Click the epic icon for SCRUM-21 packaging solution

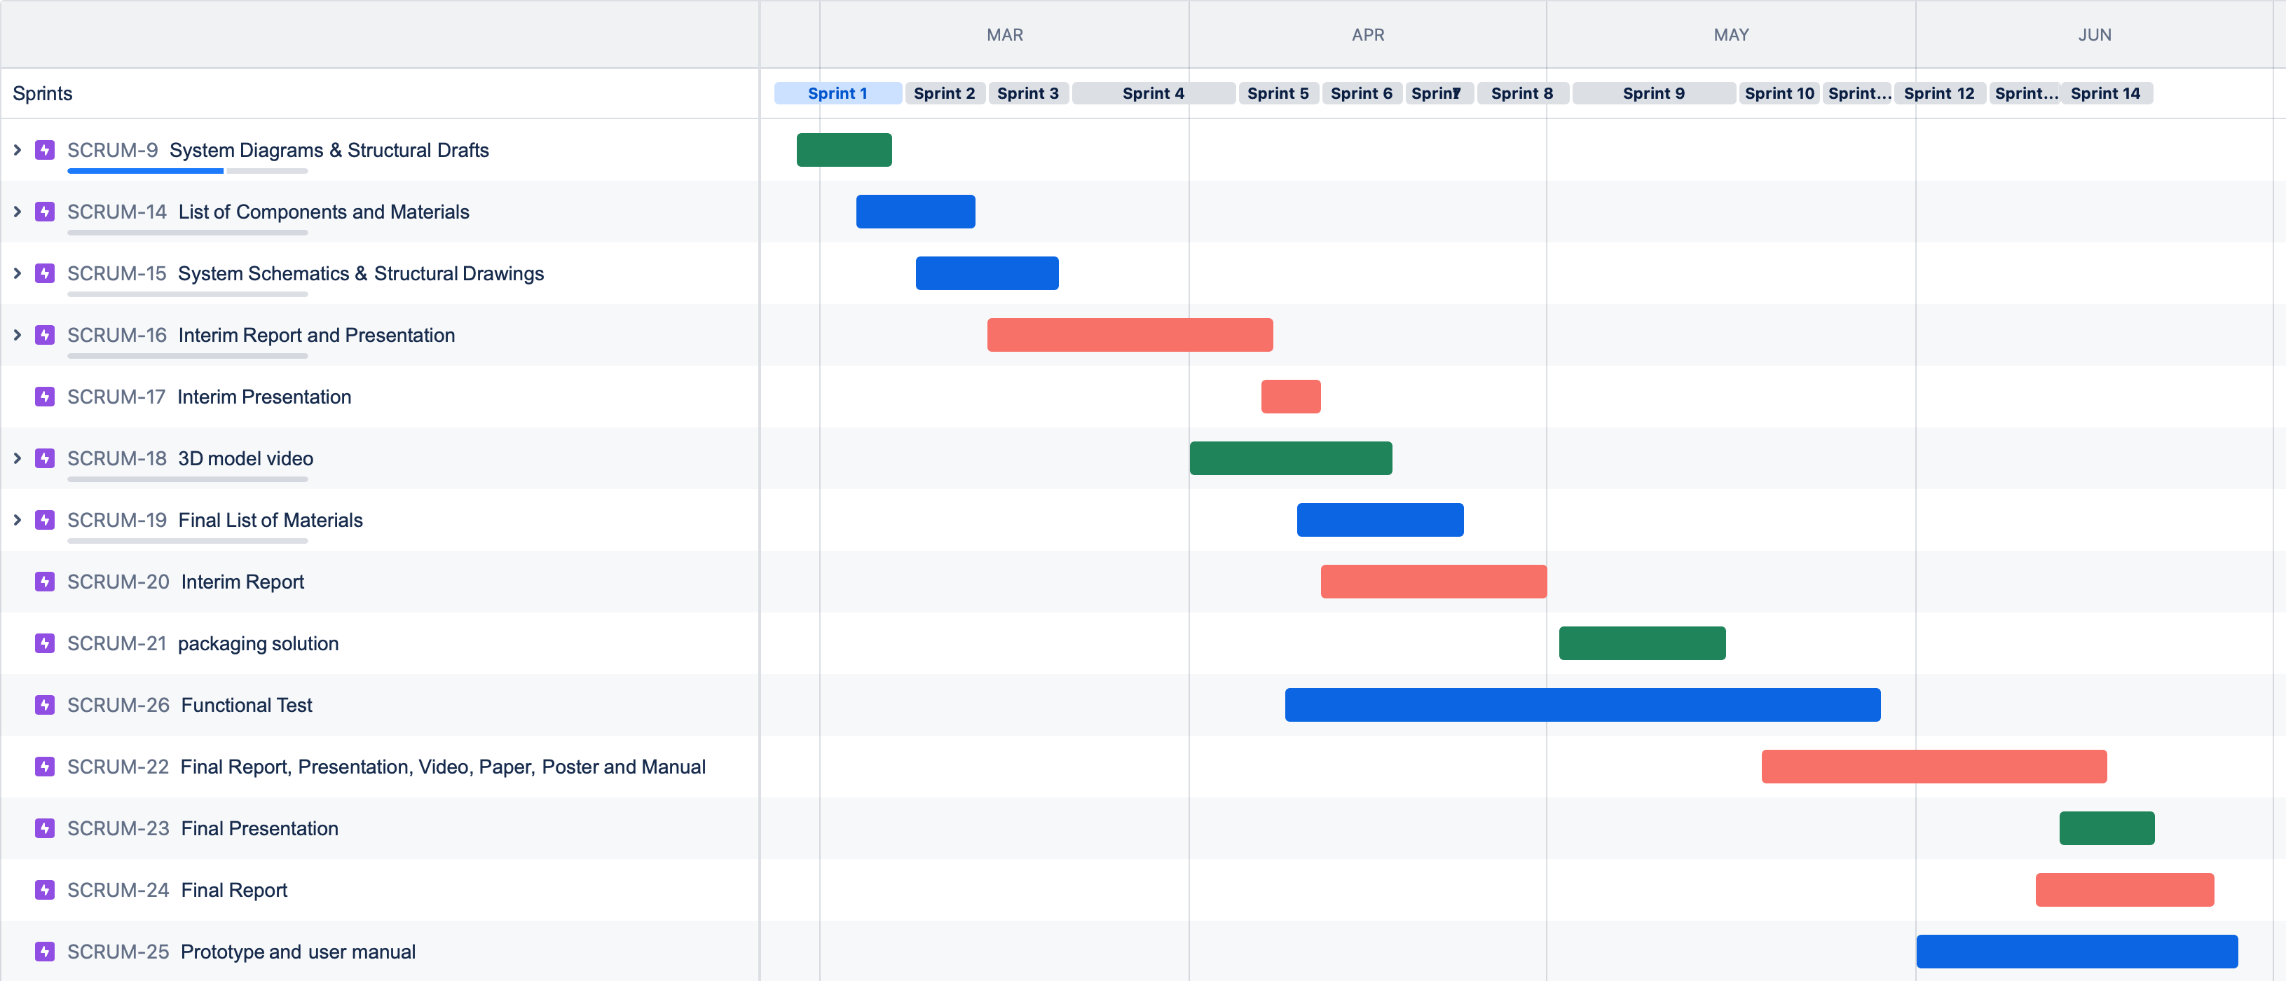coord(44,643)
